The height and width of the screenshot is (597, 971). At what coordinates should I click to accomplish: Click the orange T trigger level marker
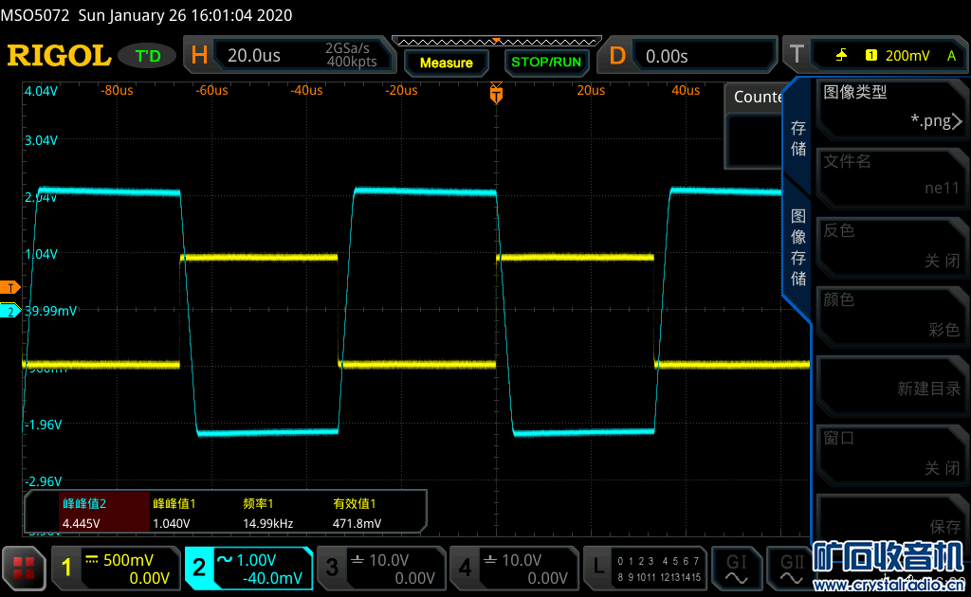11,287
